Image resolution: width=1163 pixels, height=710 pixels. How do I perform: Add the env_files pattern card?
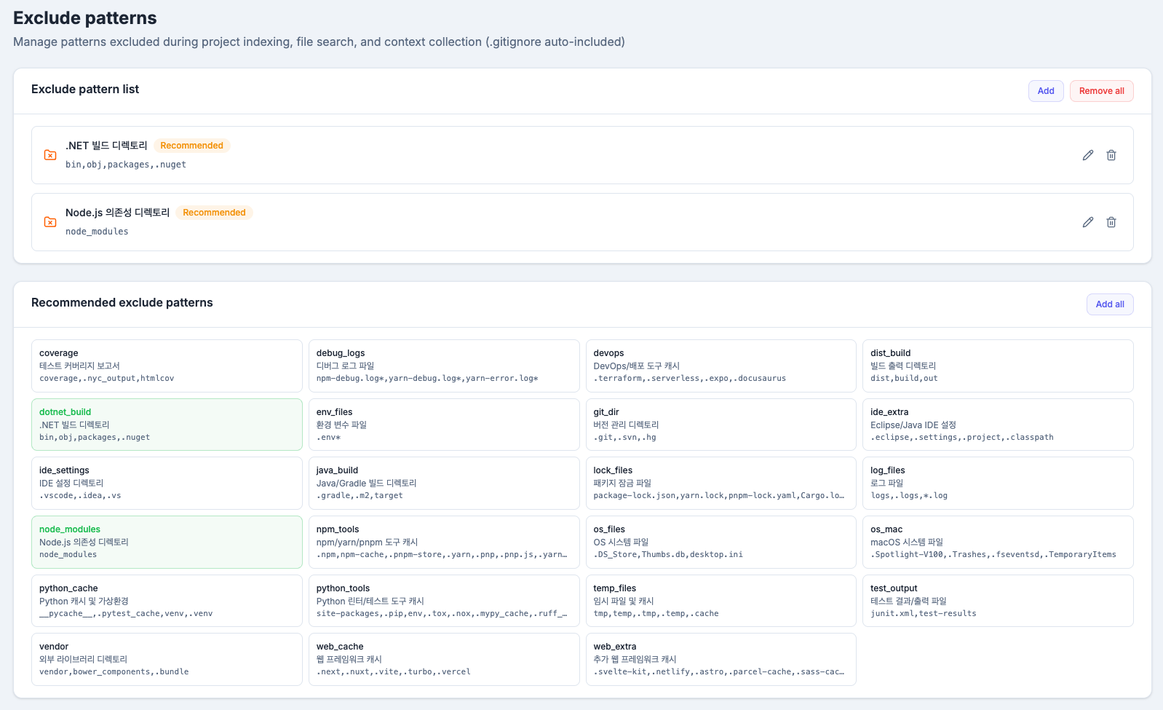[x=444, y=425]
